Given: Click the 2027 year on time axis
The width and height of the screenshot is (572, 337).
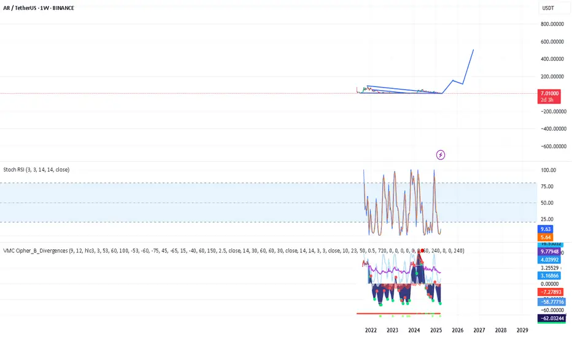Looking at the screenshot, I should (479, 330).
